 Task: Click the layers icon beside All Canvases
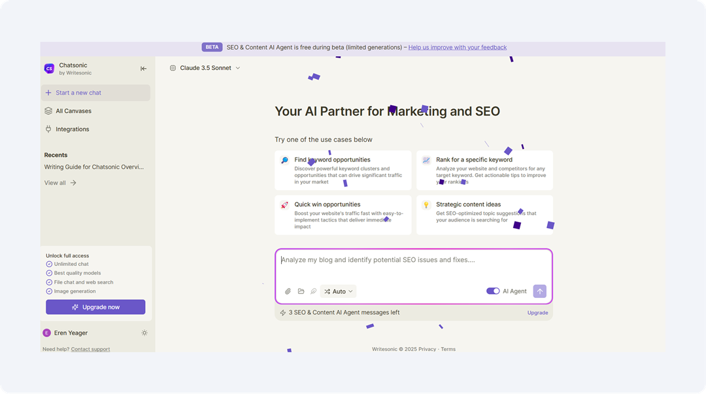48,111
